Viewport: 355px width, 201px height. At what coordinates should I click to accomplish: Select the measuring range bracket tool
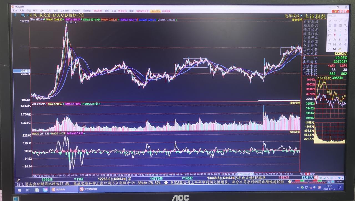point(335,44)
